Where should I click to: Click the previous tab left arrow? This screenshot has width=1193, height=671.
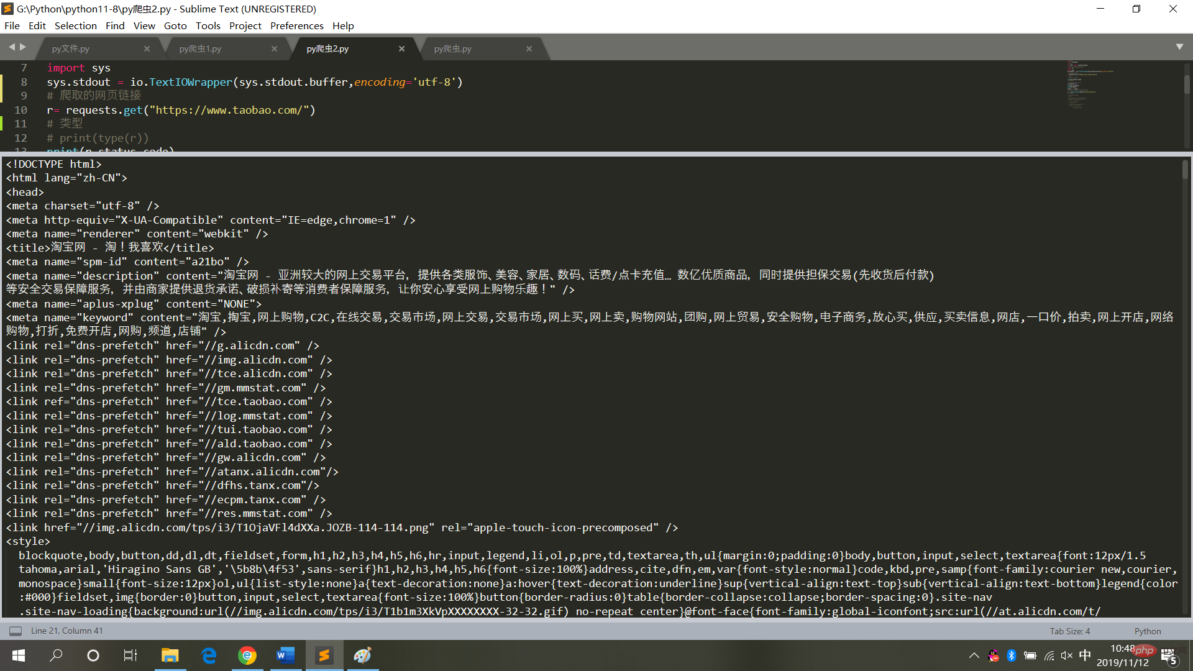click(11, 47)
